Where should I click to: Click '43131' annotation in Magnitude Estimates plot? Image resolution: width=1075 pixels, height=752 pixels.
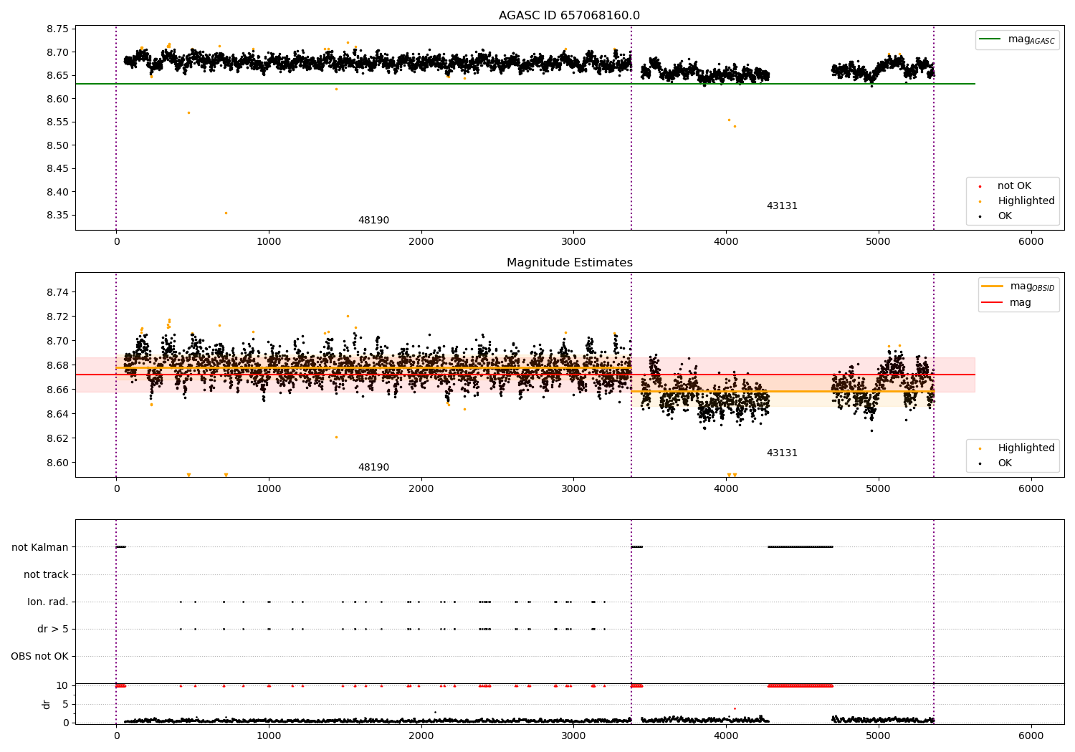782,453
